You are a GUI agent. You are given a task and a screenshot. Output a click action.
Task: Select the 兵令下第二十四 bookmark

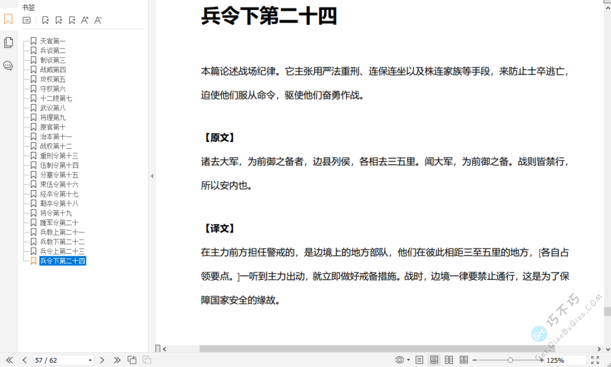point(62,260)
